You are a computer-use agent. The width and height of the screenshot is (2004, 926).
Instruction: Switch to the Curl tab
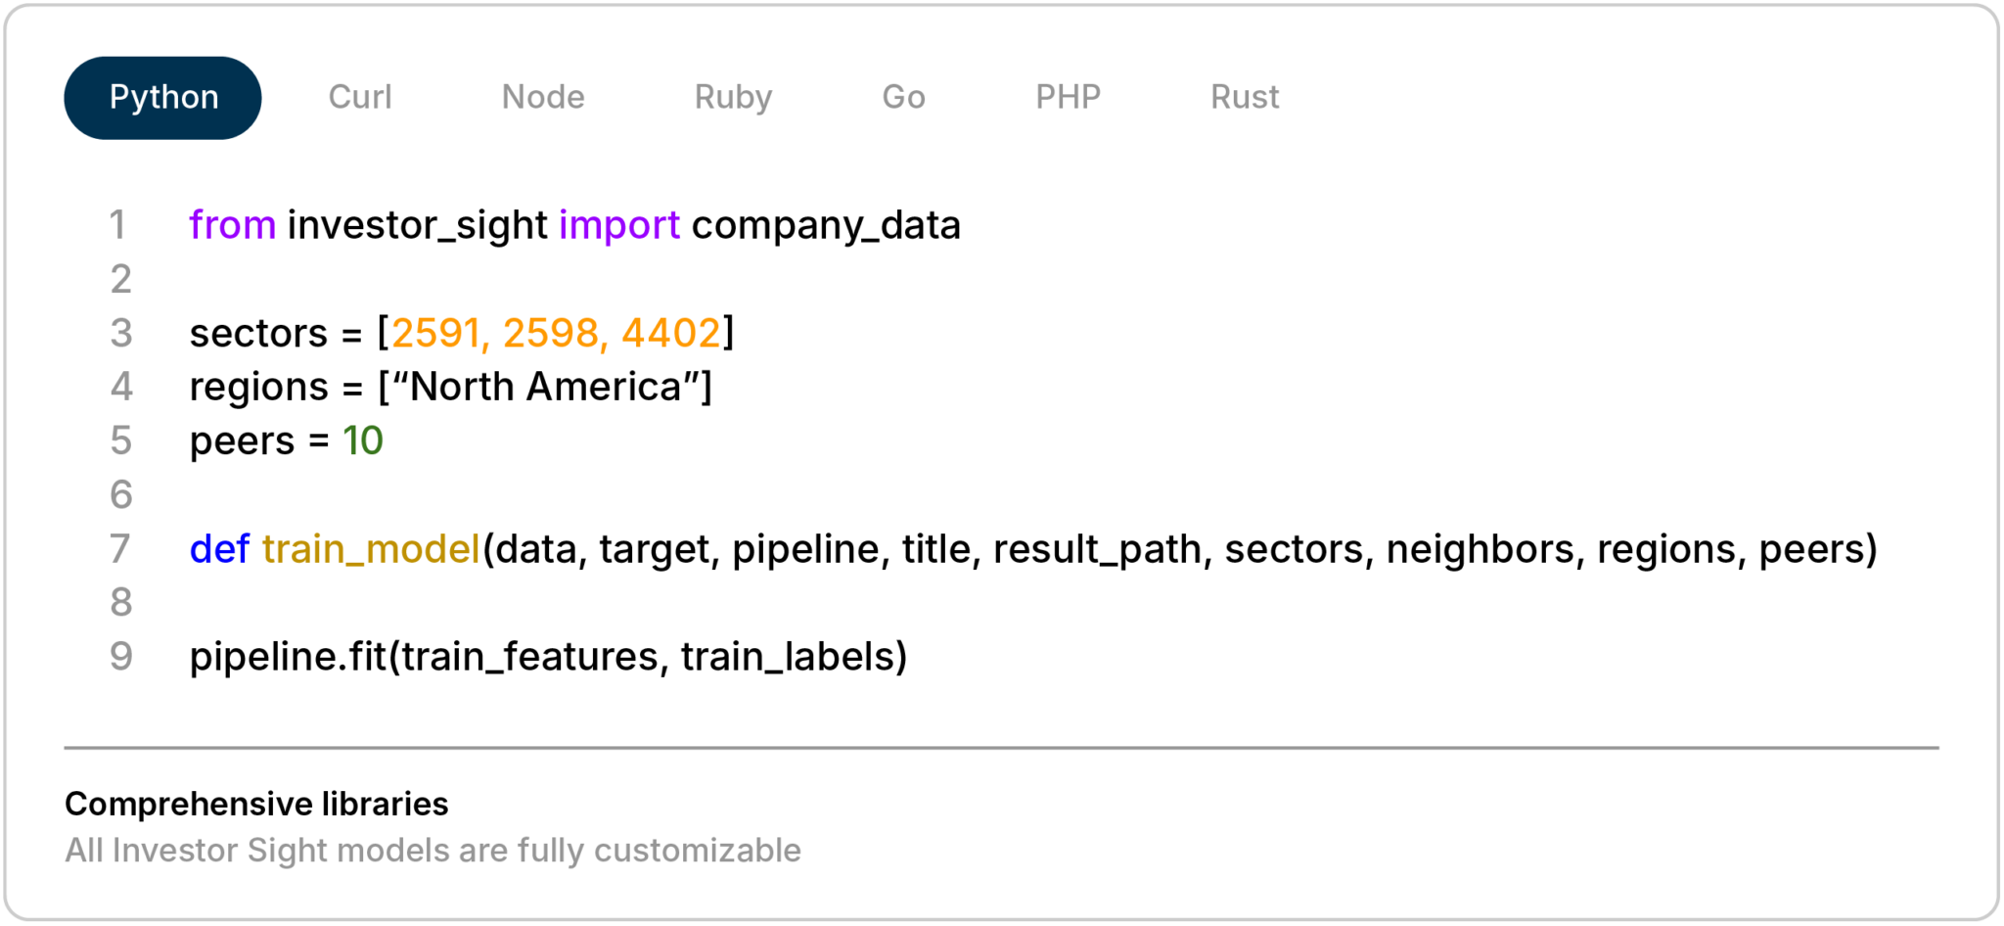tap(360, 96)
